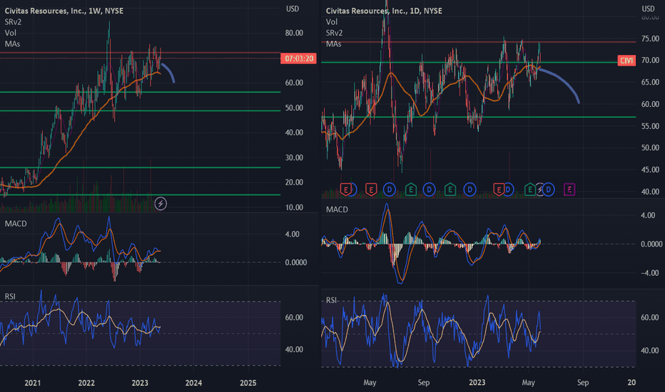
Task: Select the blue arc drawing on the daily chart
Action: click(563, 81)
